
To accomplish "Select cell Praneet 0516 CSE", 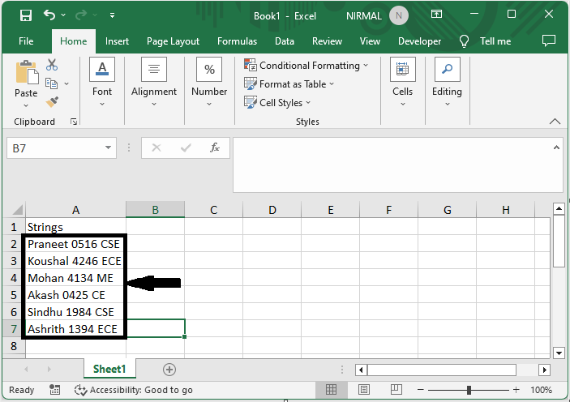I will (x=75, y=244).
